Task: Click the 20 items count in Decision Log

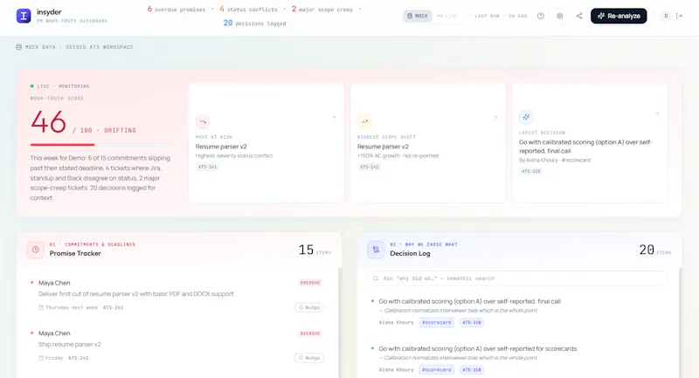Action: click(655, 250)
